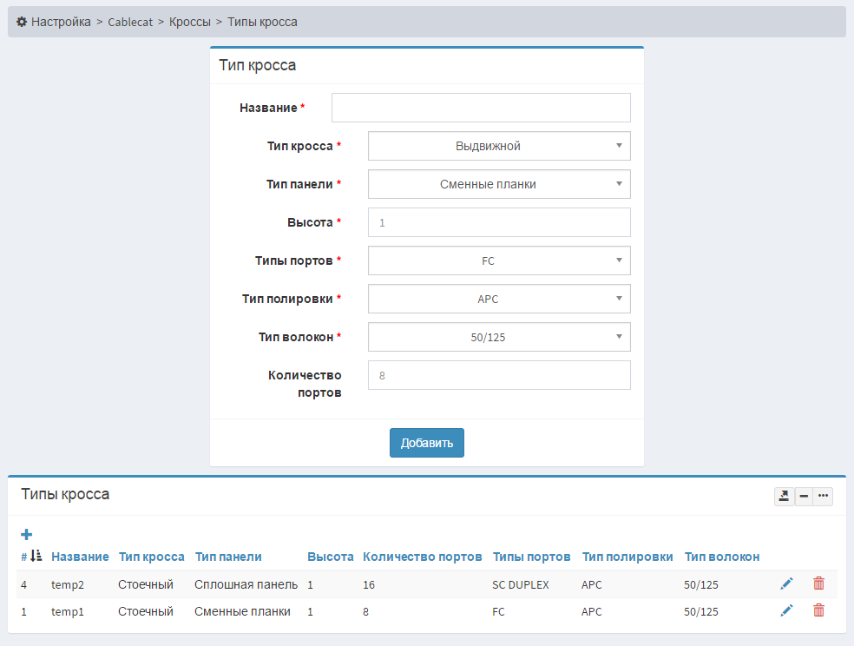854x646 pixels.
Task: Click the export icon in table header
Action: (784, 496)
